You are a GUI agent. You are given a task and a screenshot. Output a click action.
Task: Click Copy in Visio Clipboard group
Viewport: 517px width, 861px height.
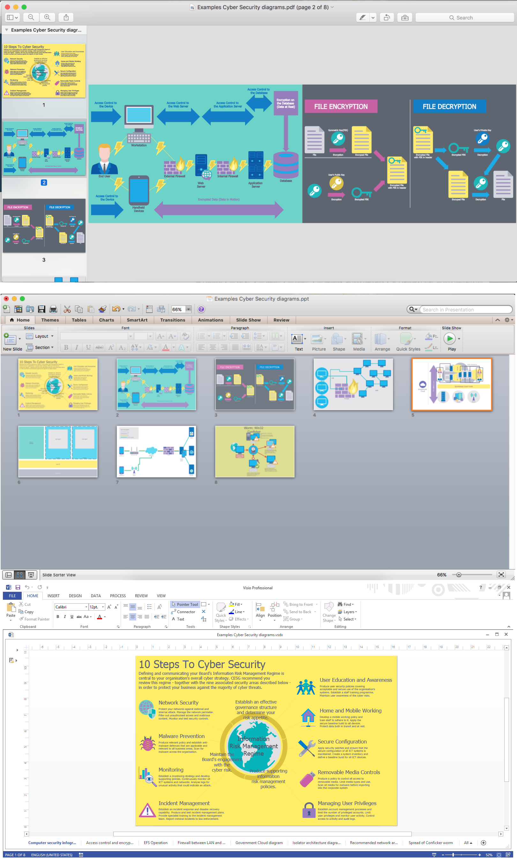click(26, 612)
